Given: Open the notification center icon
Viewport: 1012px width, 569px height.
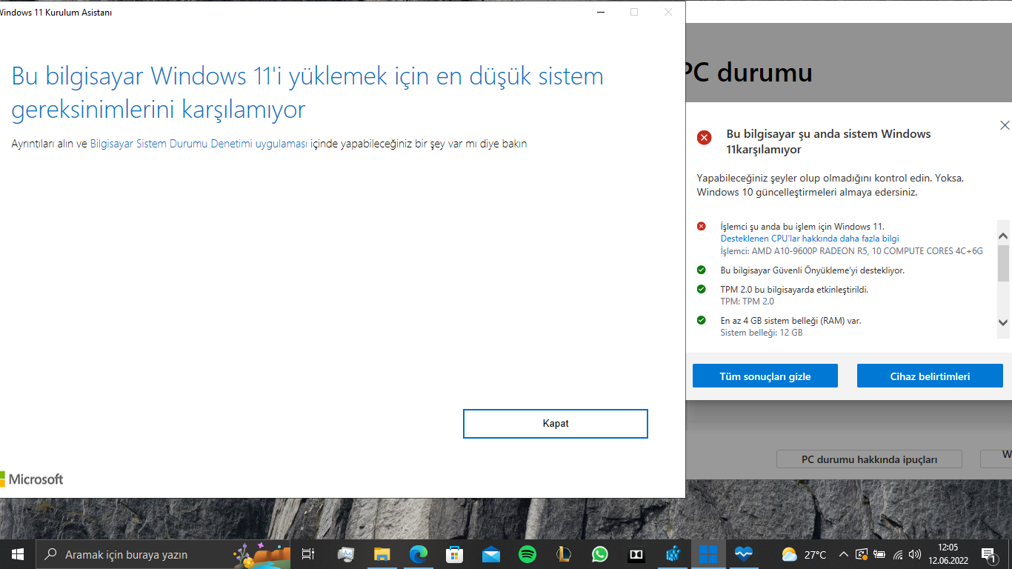Looking at the screenshot, I should click(988, 554).
